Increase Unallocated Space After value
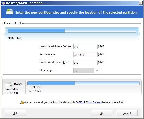 coord(98,61)
